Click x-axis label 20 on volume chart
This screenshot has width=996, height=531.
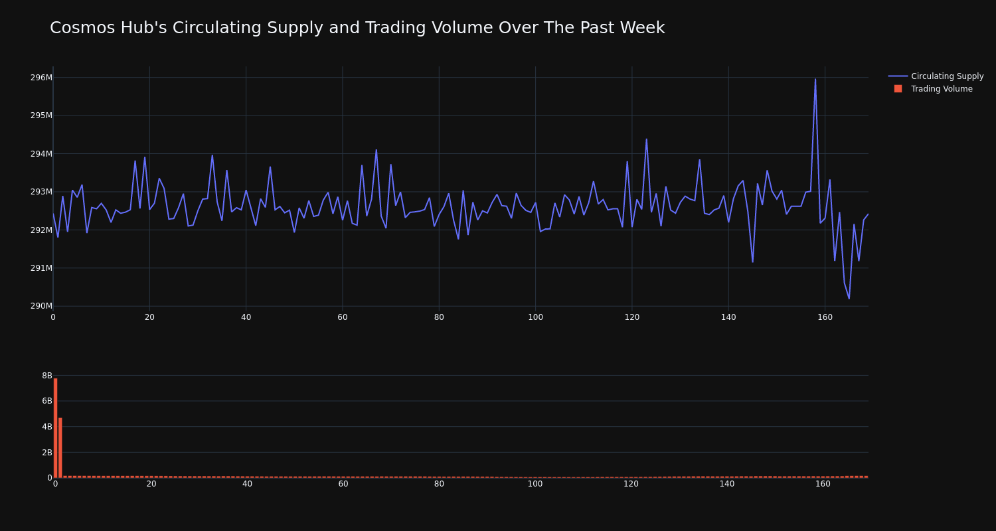151,484
